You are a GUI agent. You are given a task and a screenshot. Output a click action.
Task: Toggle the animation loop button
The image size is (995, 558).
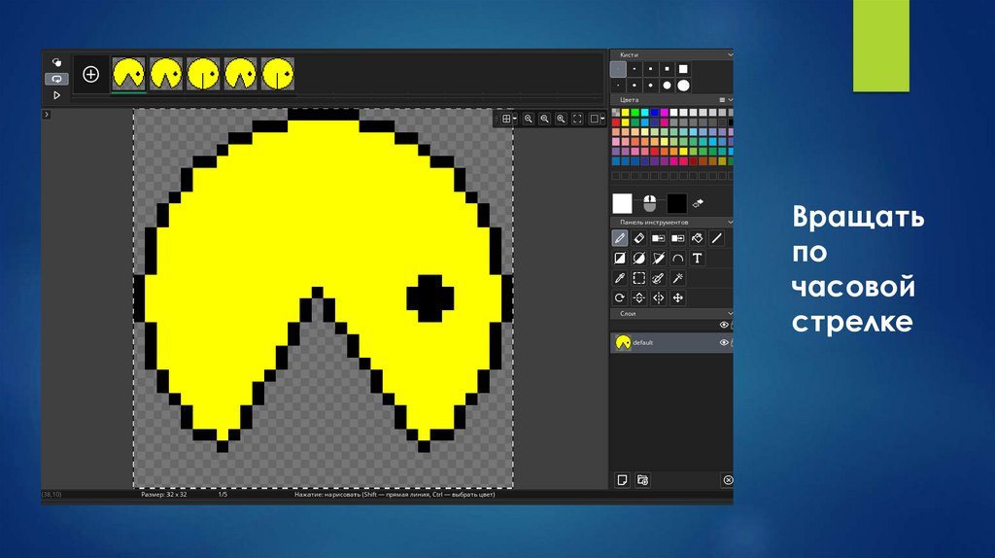56,79
